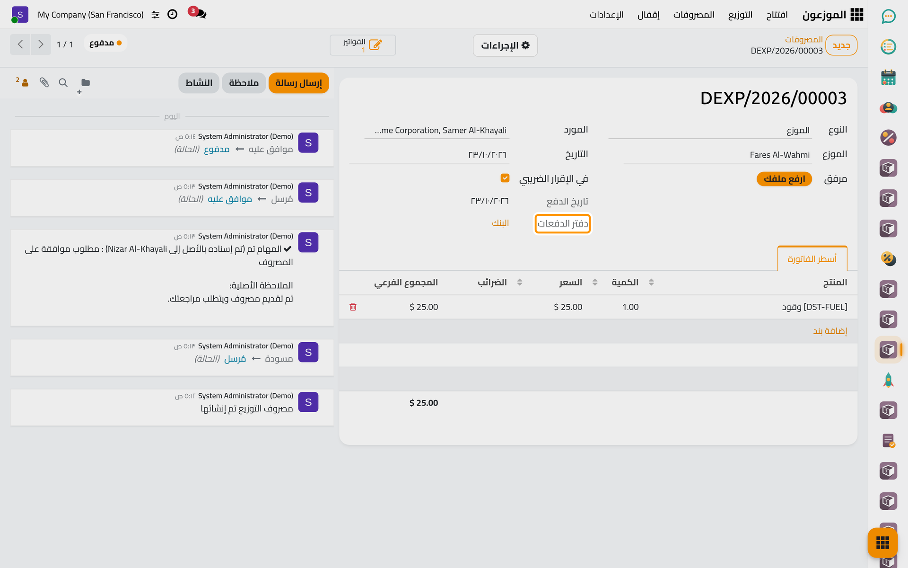Click إرسال رسالة send message button

pos(298,83)
